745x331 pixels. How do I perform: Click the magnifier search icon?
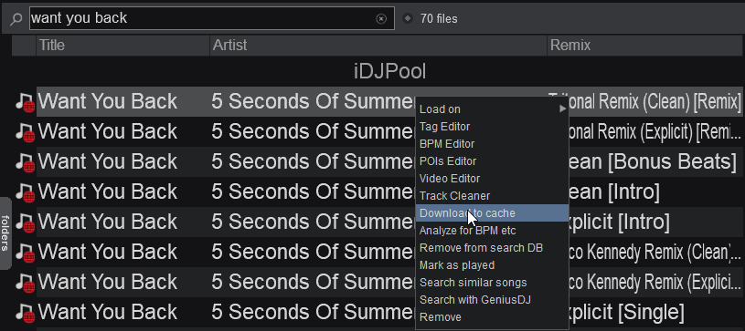(16, 19)
